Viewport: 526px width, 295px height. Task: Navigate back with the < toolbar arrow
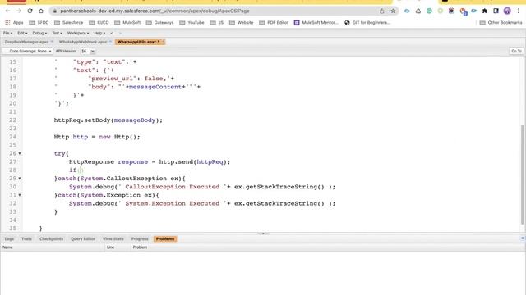tap(112, 33)
